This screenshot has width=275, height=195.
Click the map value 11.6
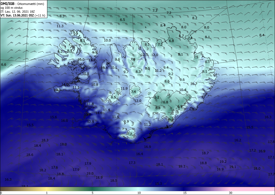(x=116, y=117)
